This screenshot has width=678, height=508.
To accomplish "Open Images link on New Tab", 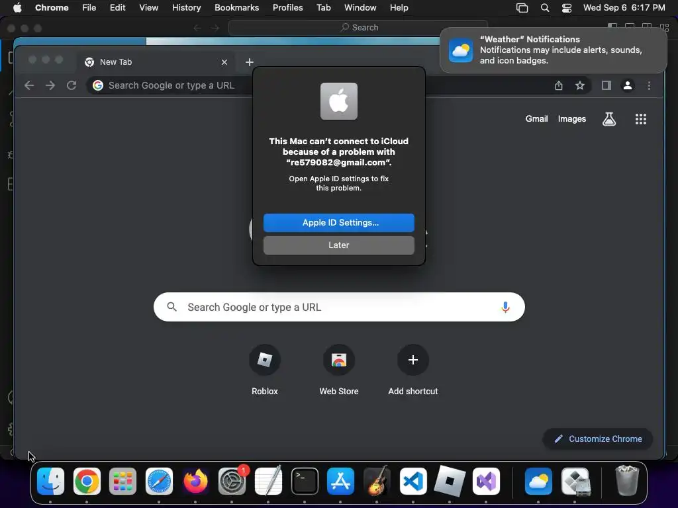I will coord(571,119).
